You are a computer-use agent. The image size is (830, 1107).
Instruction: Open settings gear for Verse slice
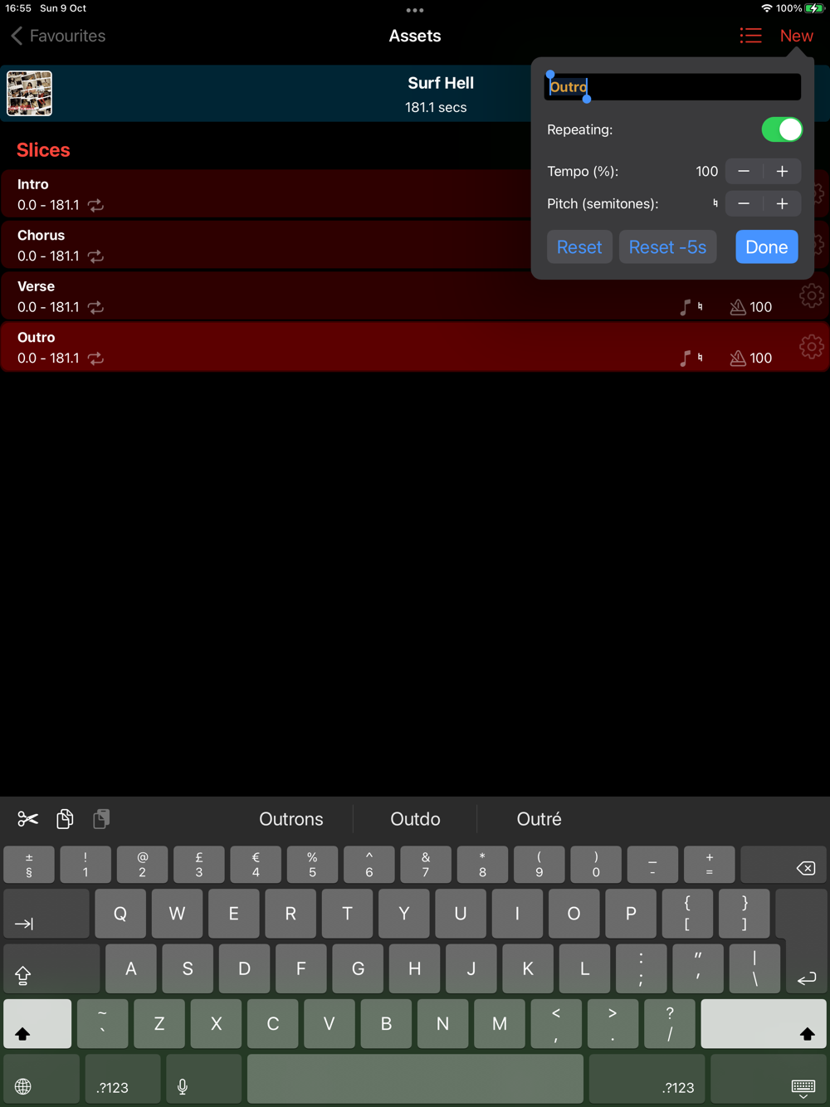pyautogui.click(x=812, y=295)
